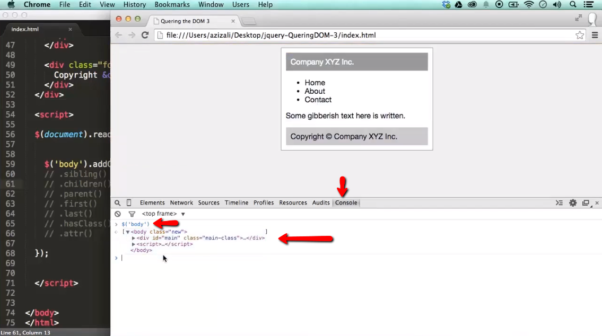
Task: Open the Timeline tab
Action: click(237, 202)
